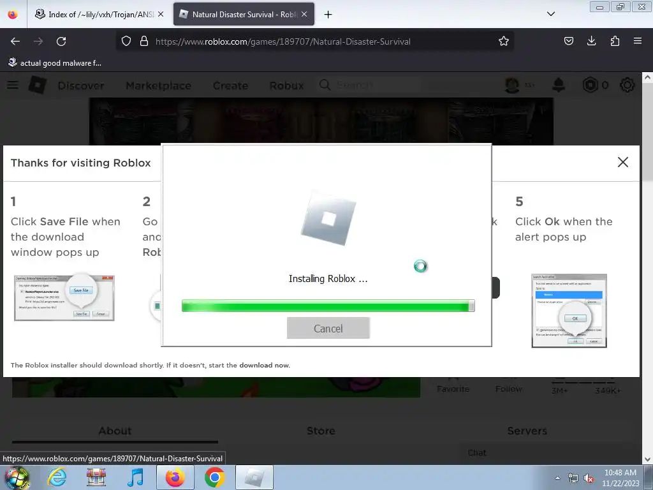The image size is (653, 490).
Task: Click the installation progress bar
Action: coord(328,306)
